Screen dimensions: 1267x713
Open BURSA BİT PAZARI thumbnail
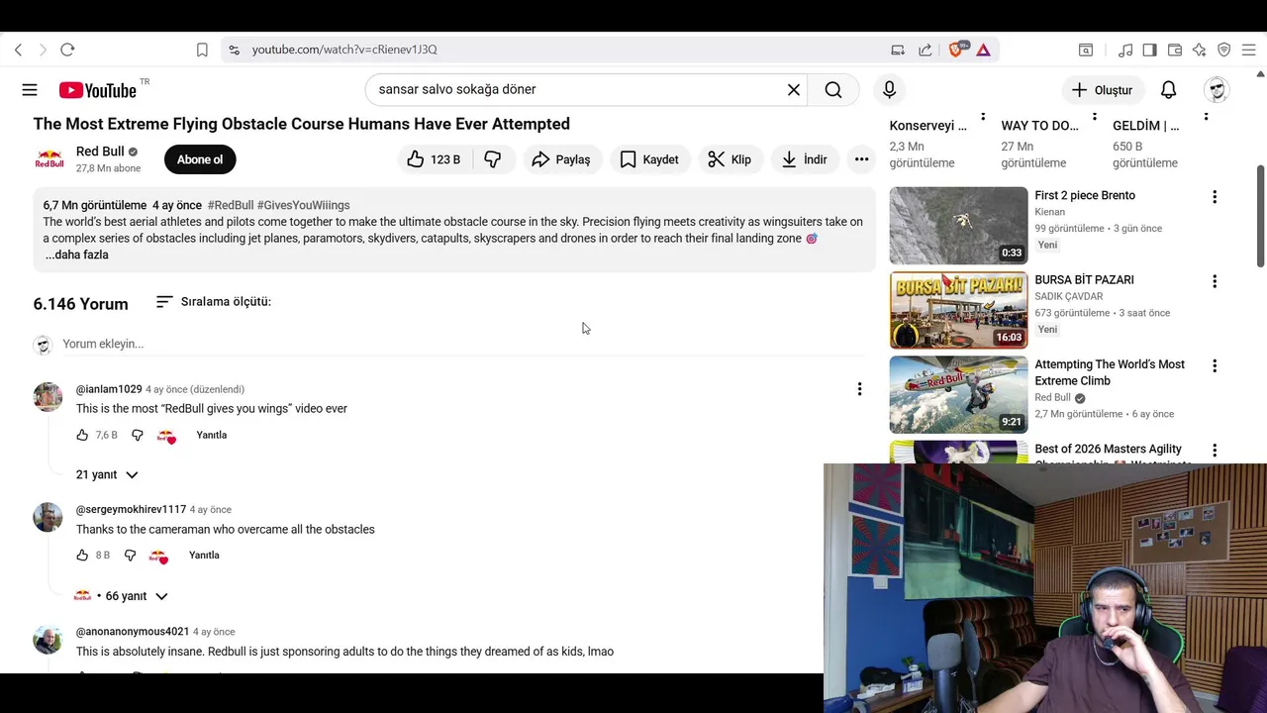958,310
